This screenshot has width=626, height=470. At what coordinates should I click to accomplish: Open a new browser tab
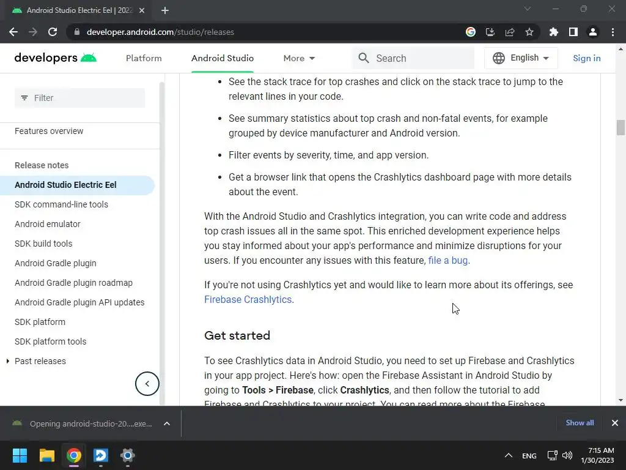pyautogui.click(x=165, y=10)
